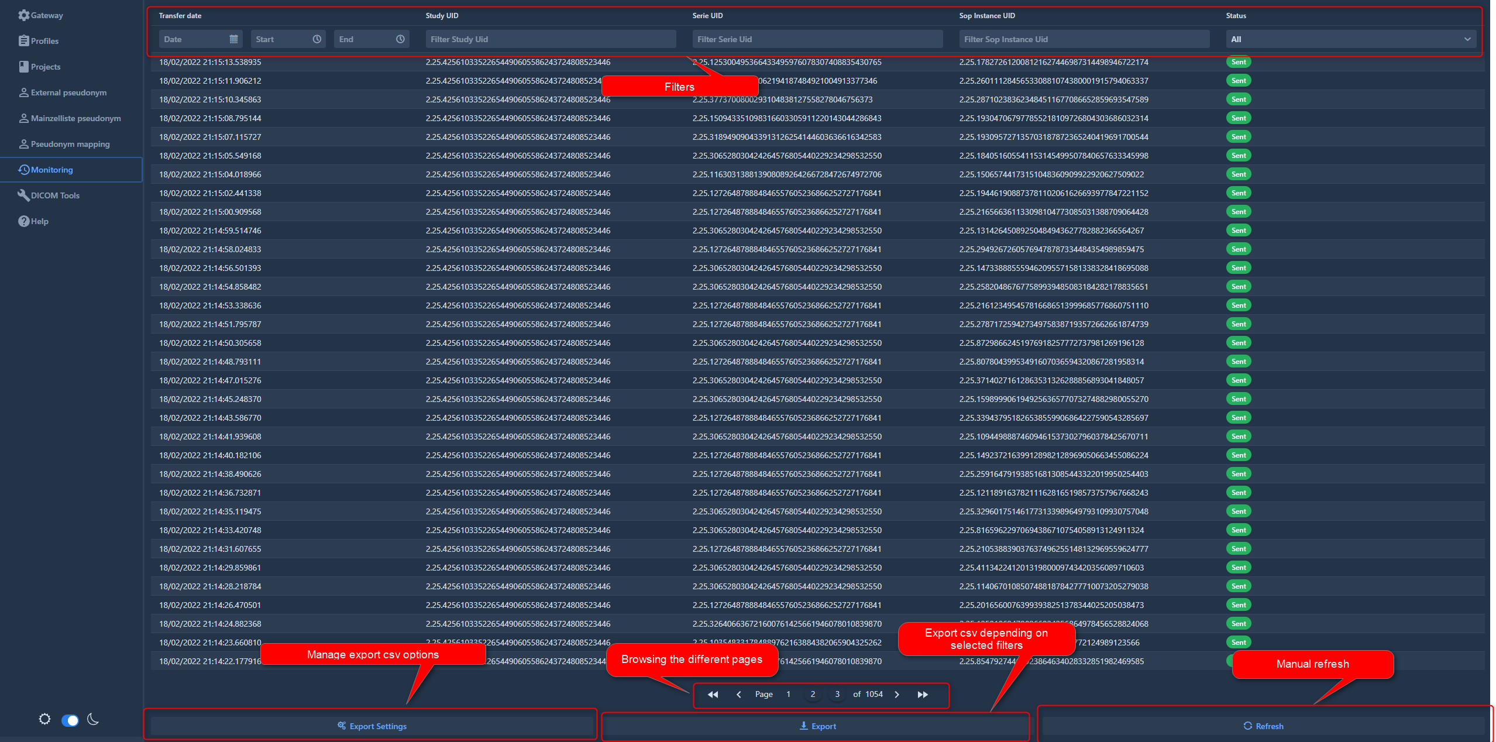Toggle the dark/light theme switch
This screenshot has height=742, width=1496.
click(70, 720)
